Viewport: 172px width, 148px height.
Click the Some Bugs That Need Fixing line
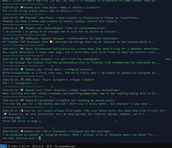[x=81, y=49]
